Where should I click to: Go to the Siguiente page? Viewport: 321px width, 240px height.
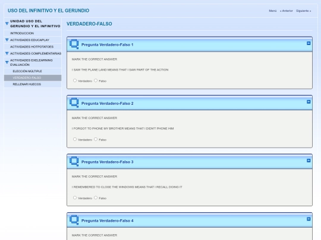[x=303, y=11]
